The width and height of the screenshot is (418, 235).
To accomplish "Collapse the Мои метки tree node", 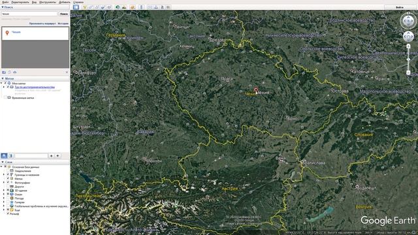I will 1,84.
